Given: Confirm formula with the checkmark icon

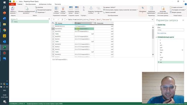Looking at the screenshot, I should (x=58, y=20).
